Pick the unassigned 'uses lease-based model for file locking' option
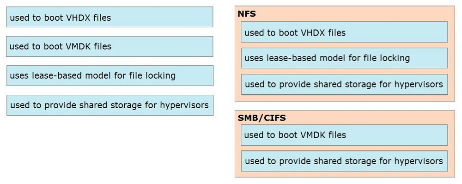 tap(110, 75)
